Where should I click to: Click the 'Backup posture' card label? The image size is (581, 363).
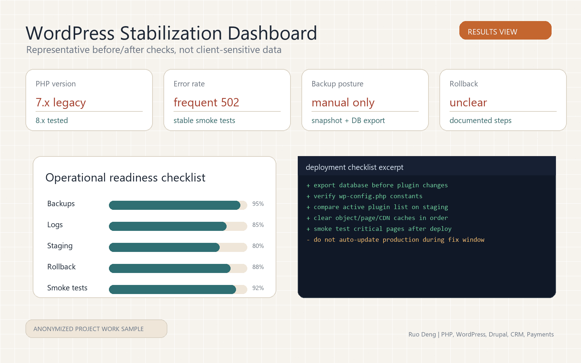click(x=337, y=84)
